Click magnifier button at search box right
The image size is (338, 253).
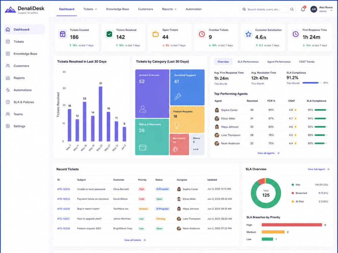pos(292,9)
